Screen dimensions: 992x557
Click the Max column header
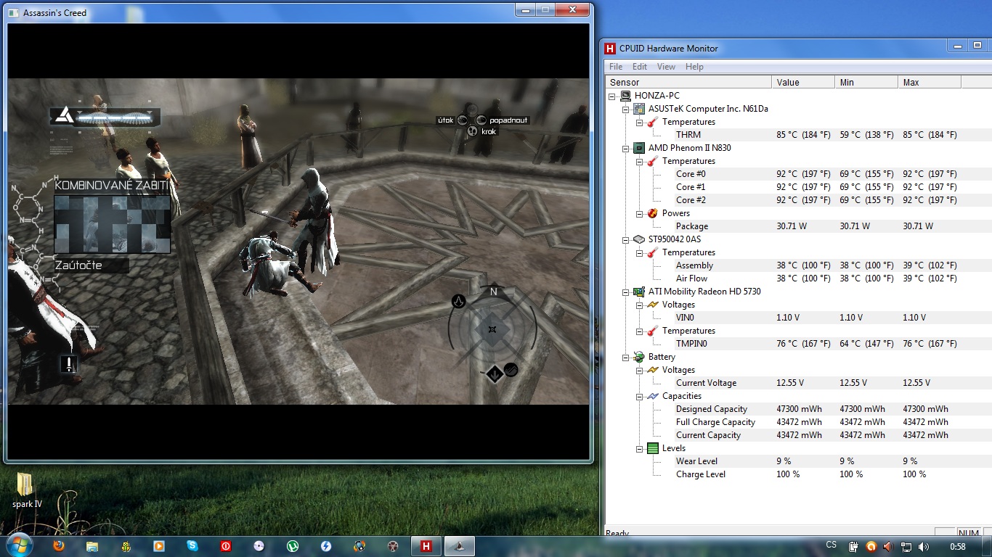point(930,83)
